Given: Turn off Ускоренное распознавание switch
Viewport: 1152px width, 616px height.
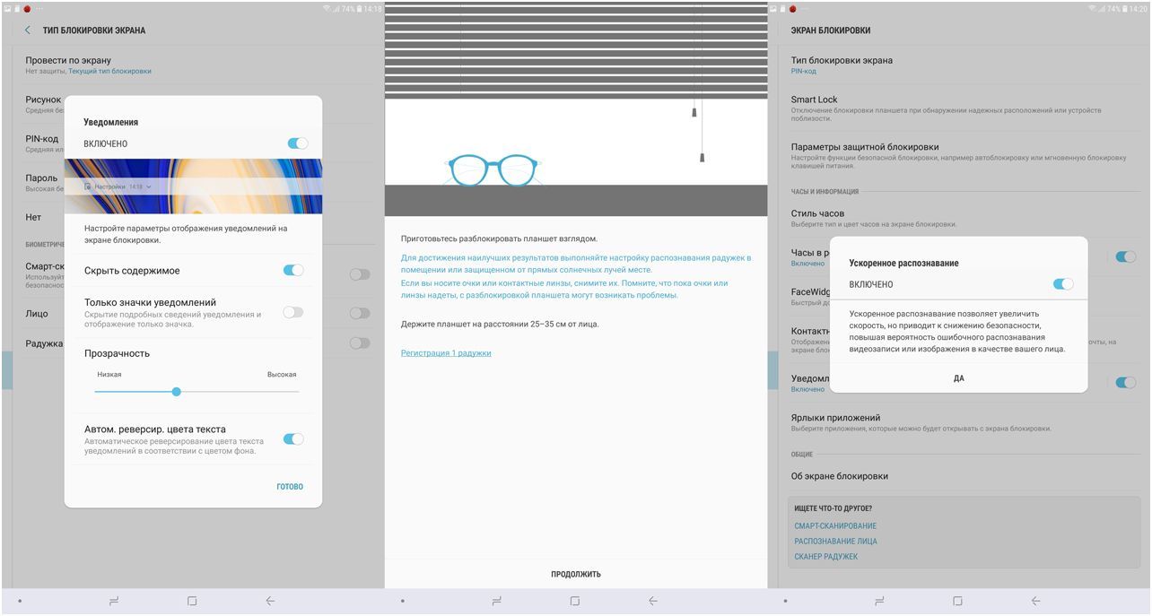Looking at the screenshot, I should point(1062,284).
